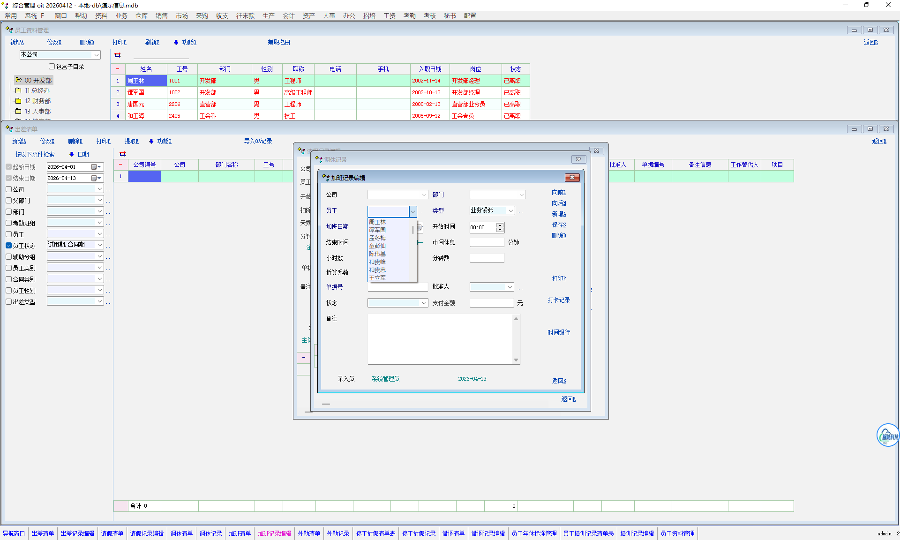Open the 批准人 dropdown in 加班记录编辑
Screen dimensions: 900x540
click(510, 287)
